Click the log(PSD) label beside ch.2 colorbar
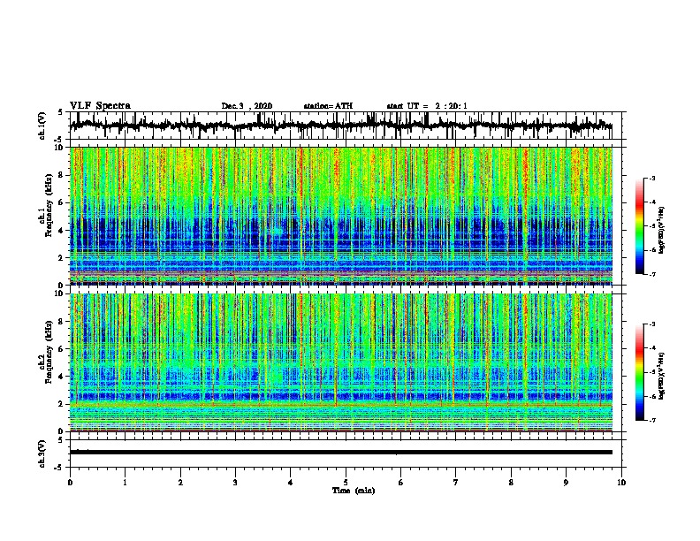Viewport: 700px width, 541px height. [x=662, y=376]
